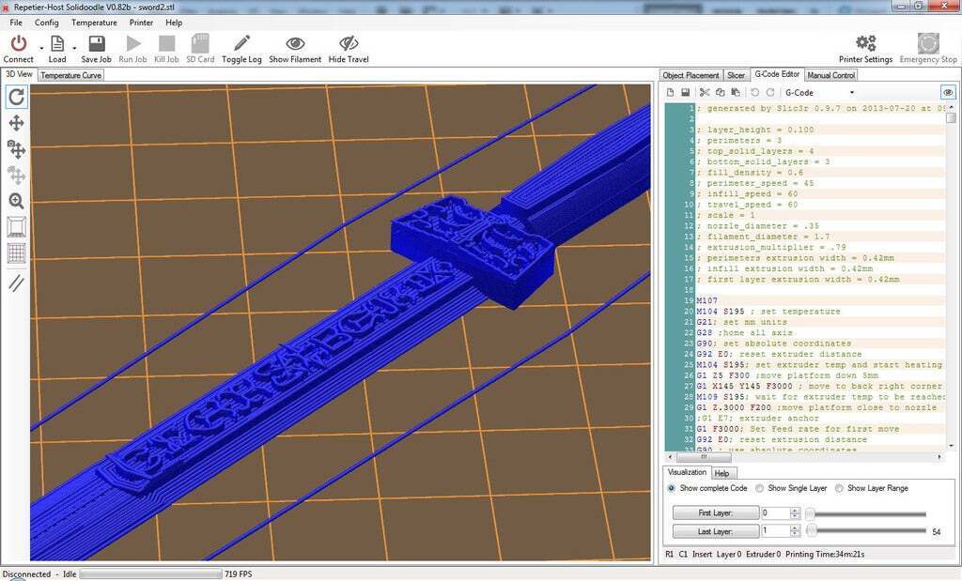Click the Run Job play icon
This screenshot has width=962, height=581.
pyautogui.click(x=133, y=43)
